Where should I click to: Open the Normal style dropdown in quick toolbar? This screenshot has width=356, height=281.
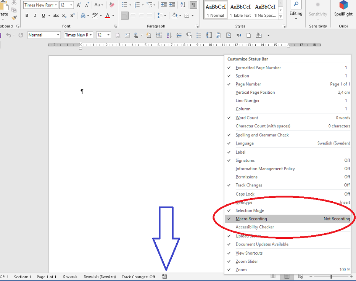click(58, 35)
